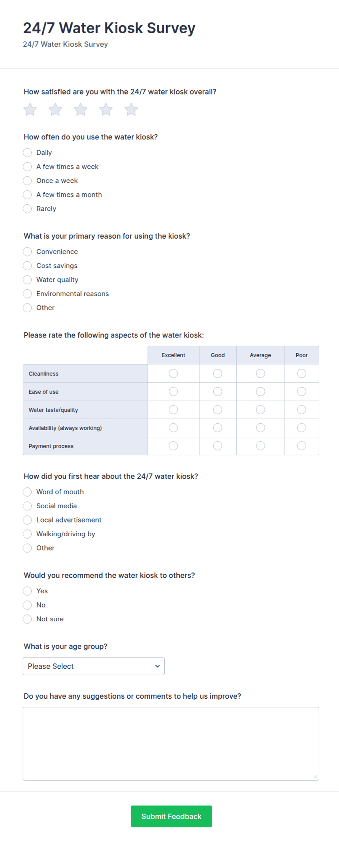Rate Cleanliness as Excellent
The image size is (339, 845).
pos(174,373)
